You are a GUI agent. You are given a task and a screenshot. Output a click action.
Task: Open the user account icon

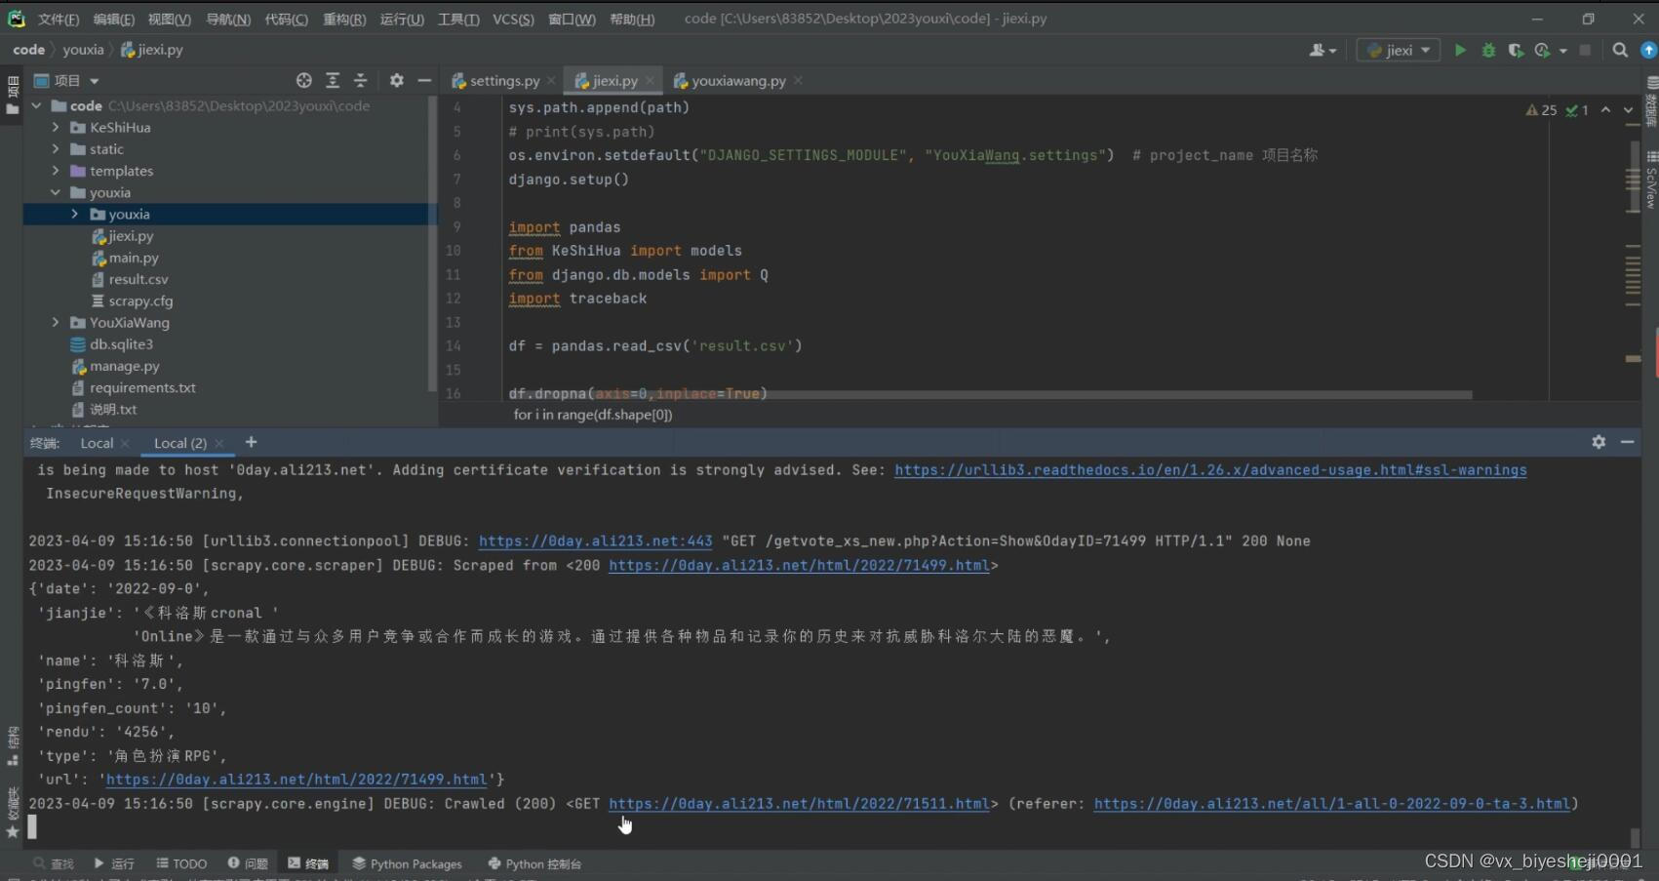click(1323, 50)
